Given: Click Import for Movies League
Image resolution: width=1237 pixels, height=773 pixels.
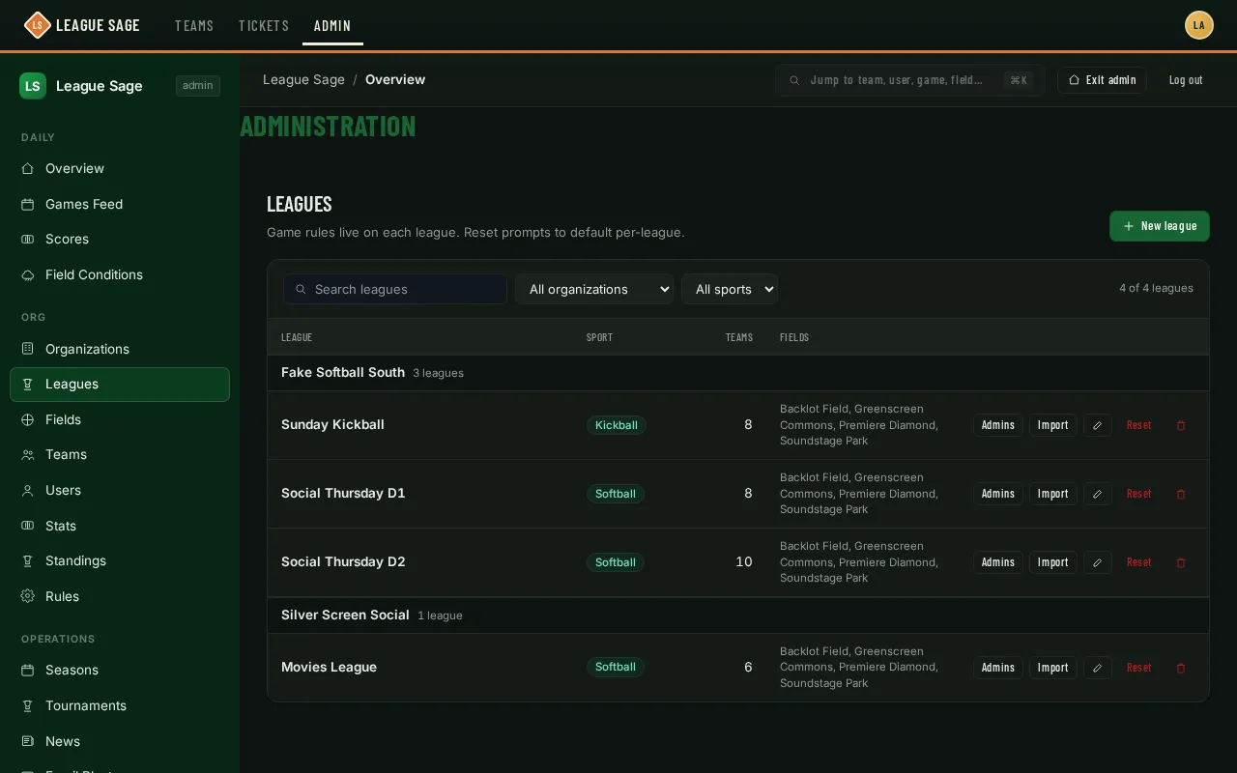Looking at the screenshot, I should tap(1053, 668).
